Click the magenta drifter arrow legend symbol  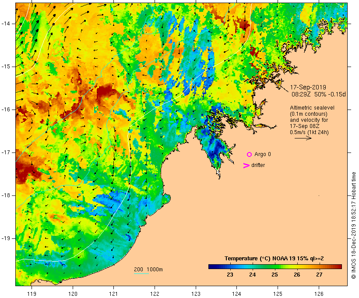pos(246,166)
